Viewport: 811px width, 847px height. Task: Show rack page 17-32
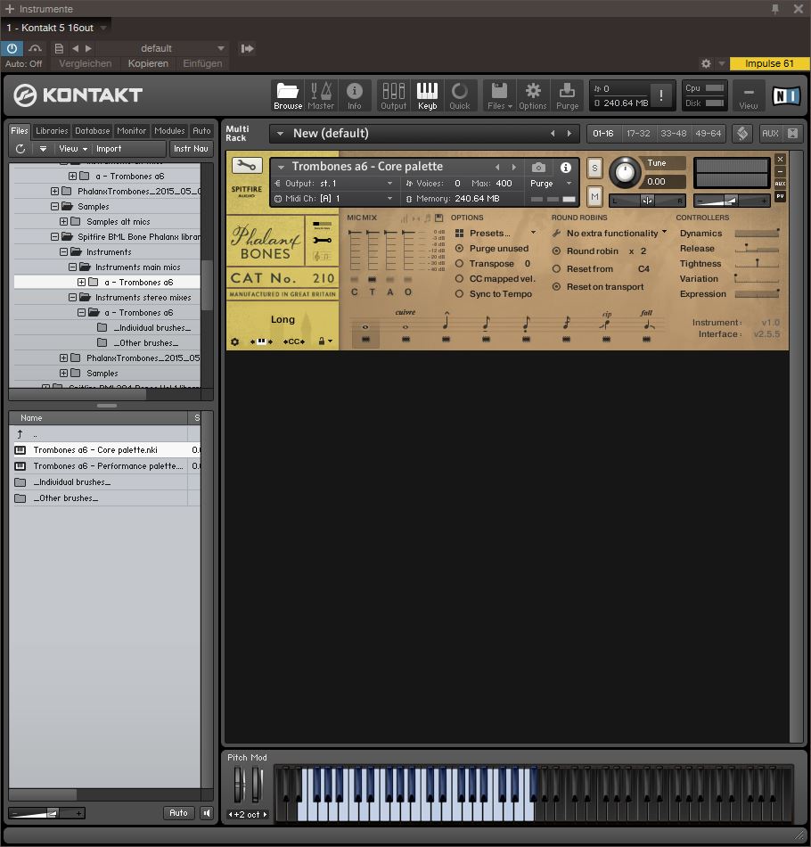point(638,133)
